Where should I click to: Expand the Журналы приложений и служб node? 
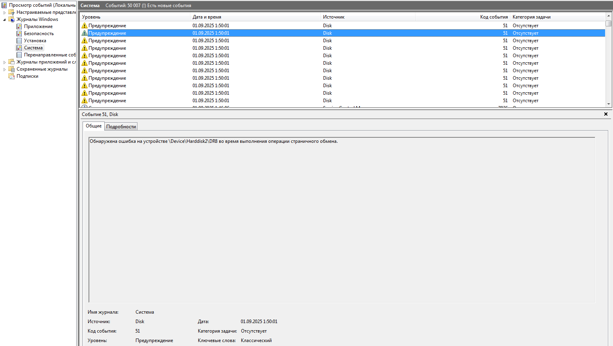(4, 62)
